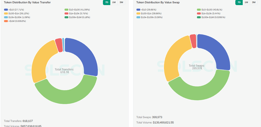Image resolution: width=261 pixels, height=127 pixels.
Task: Select the 7D tab in Value Swap chart
Action: 239,2
